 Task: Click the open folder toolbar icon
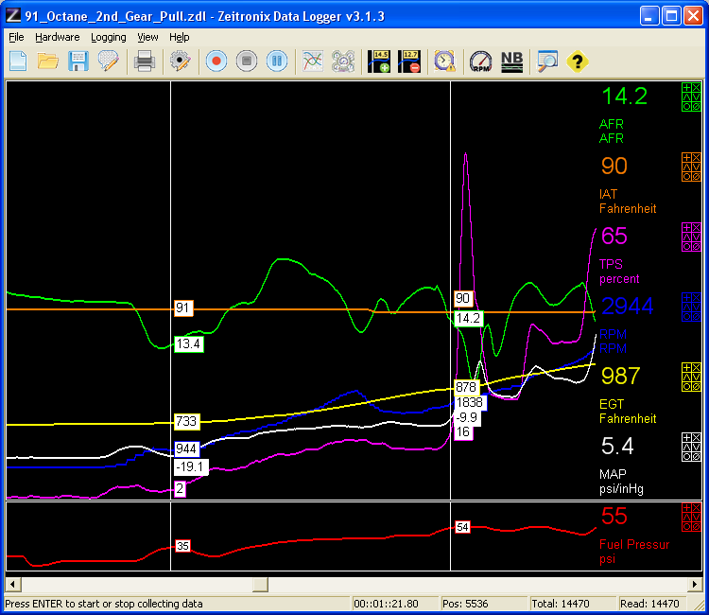(48, 61)
